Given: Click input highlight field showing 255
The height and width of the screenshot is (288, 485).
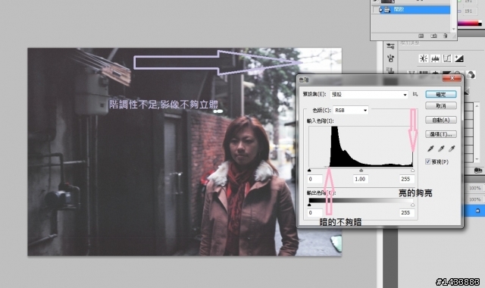Looking at the screenshot, I should (x=406, y=179).
